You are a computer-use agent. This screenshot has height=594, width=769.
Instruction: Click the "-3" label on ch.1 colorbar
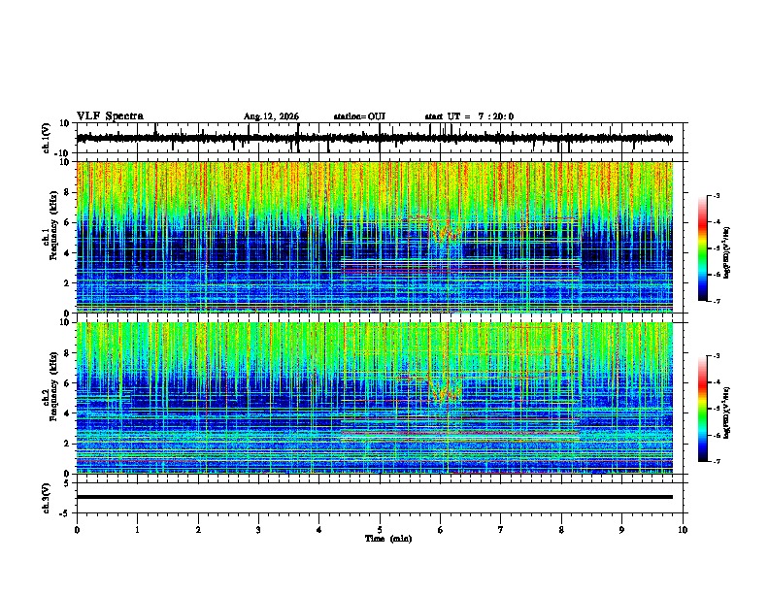click(x=717, y=195)
